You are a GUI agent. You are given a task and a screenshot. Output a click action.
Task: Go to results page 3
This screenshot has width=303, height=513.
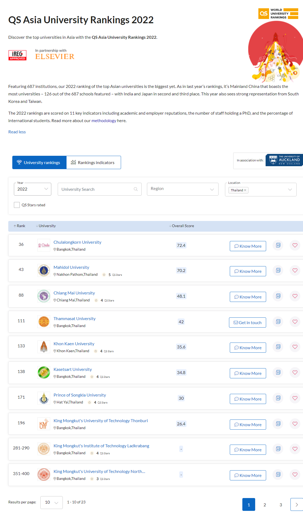click(281, 505)
